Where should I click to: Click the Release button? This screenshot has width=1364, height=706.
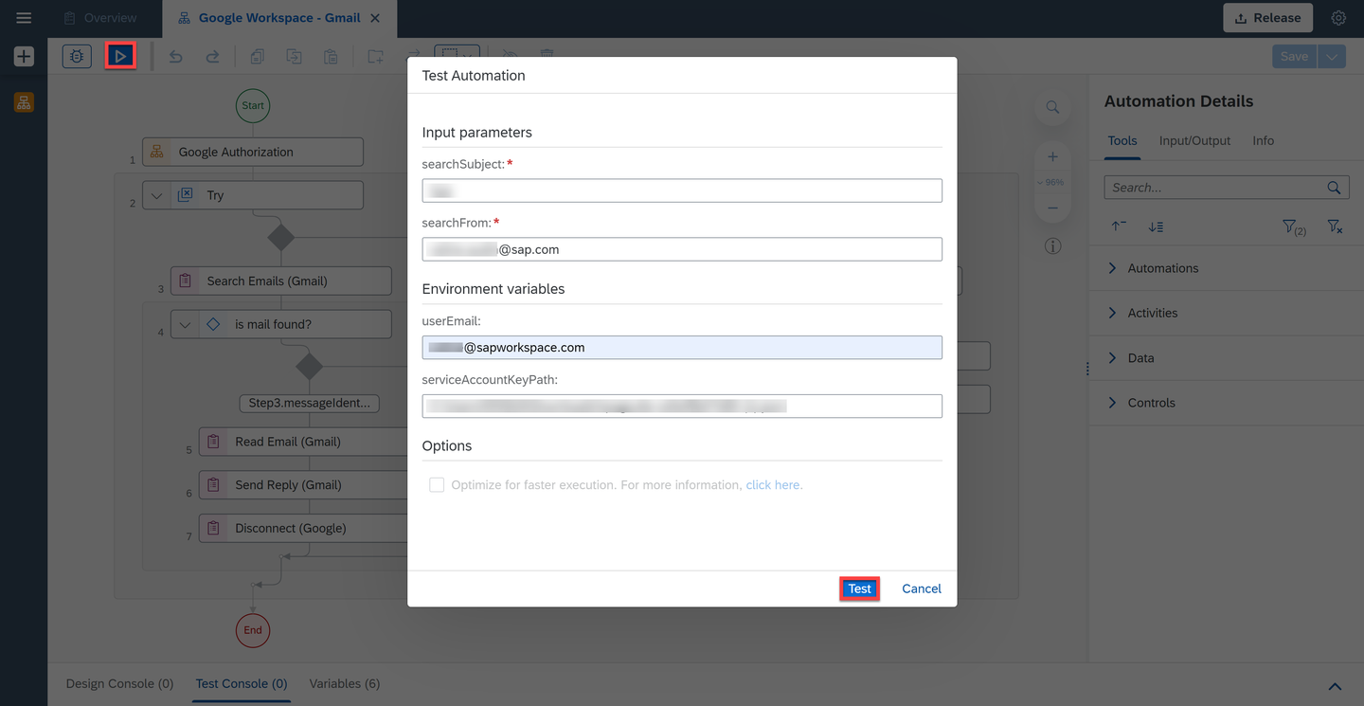coord(1267,18)
